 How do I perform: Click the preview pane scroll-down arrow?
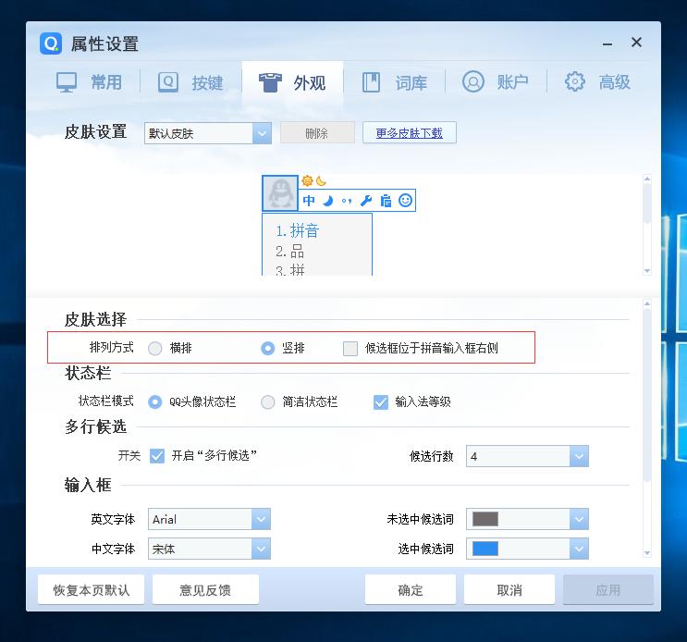pyautogui.click(x=647, y=271)
